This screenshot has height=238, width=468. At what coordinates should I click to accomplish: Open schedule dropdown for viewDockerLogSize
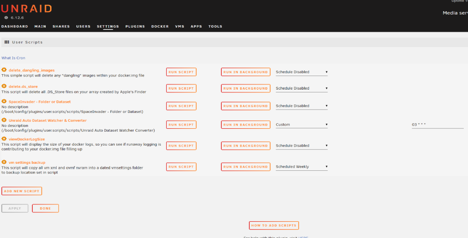tap(301, 146)
